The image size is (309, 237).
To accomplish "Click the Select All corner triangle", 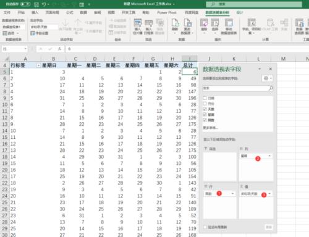I will 6,59.
